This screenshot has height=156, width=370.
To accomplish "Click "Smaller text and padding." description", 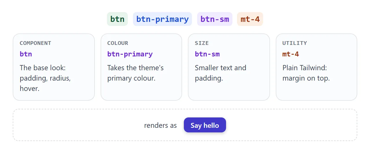I will 221,73.
